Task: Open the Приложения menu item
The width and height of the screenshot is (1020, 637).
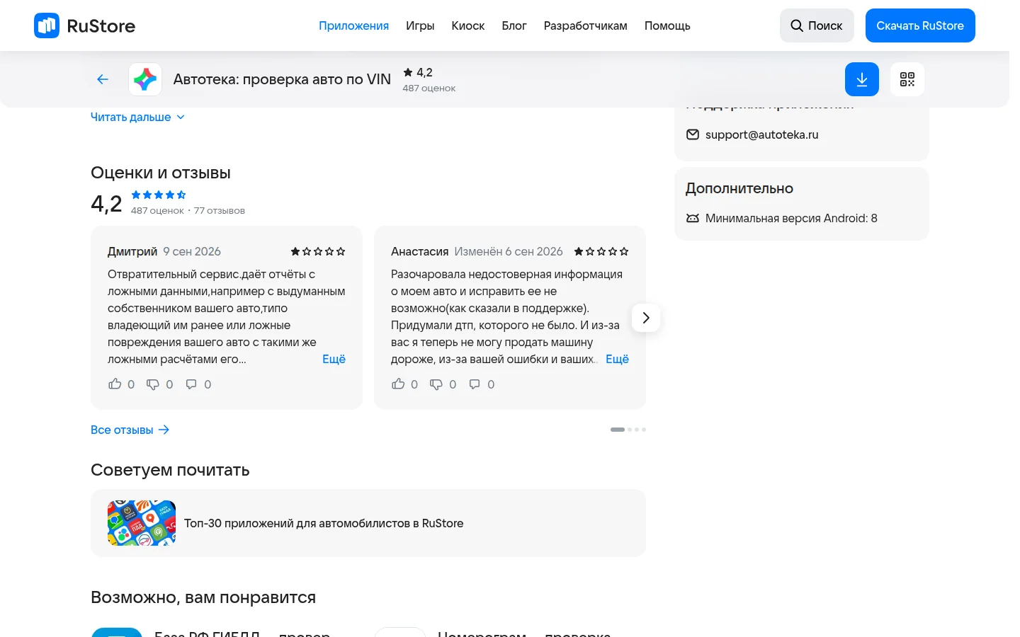Action: (353, 25)
